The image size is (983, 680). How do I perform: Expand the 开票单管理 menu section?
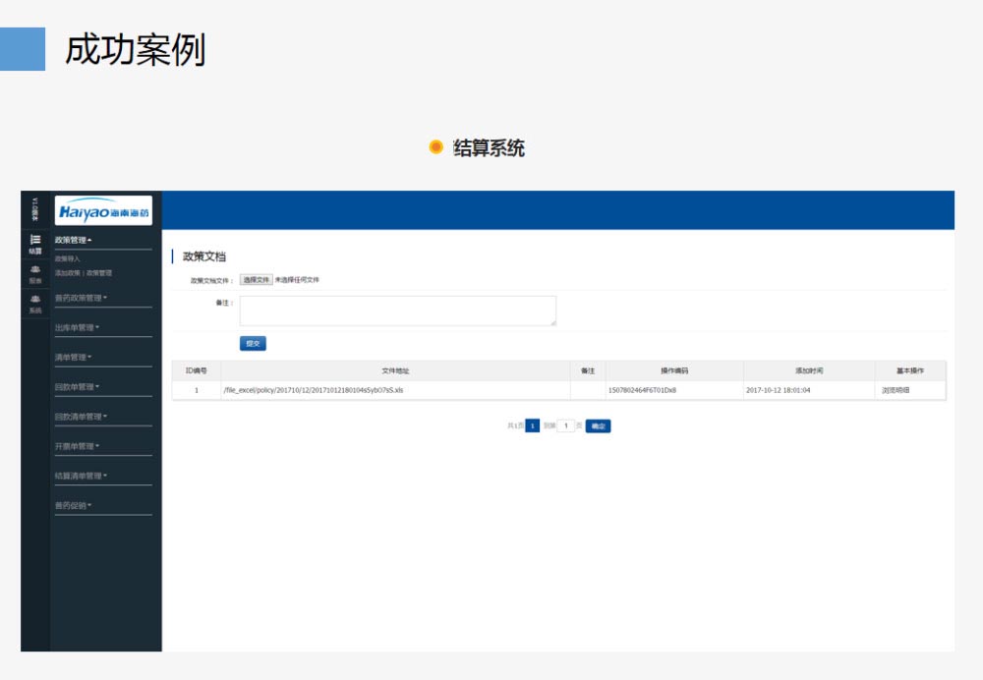click(77, 446)
